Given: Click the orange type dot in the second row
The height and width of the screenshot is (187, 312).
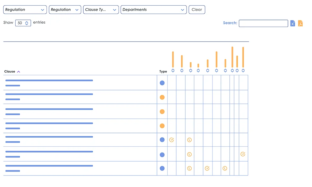Looking at the screenshot, I should [162, 97].
